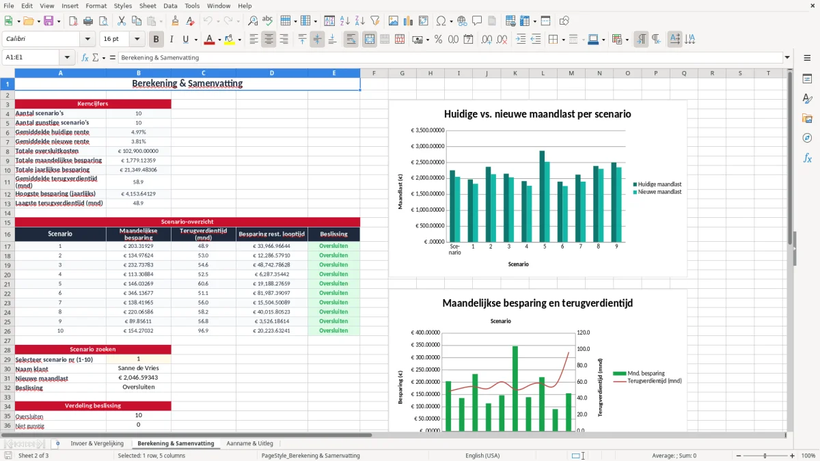Screen dimensions: 820x461
Task: Toggle Bold formatting
Action: coord(156,40)
